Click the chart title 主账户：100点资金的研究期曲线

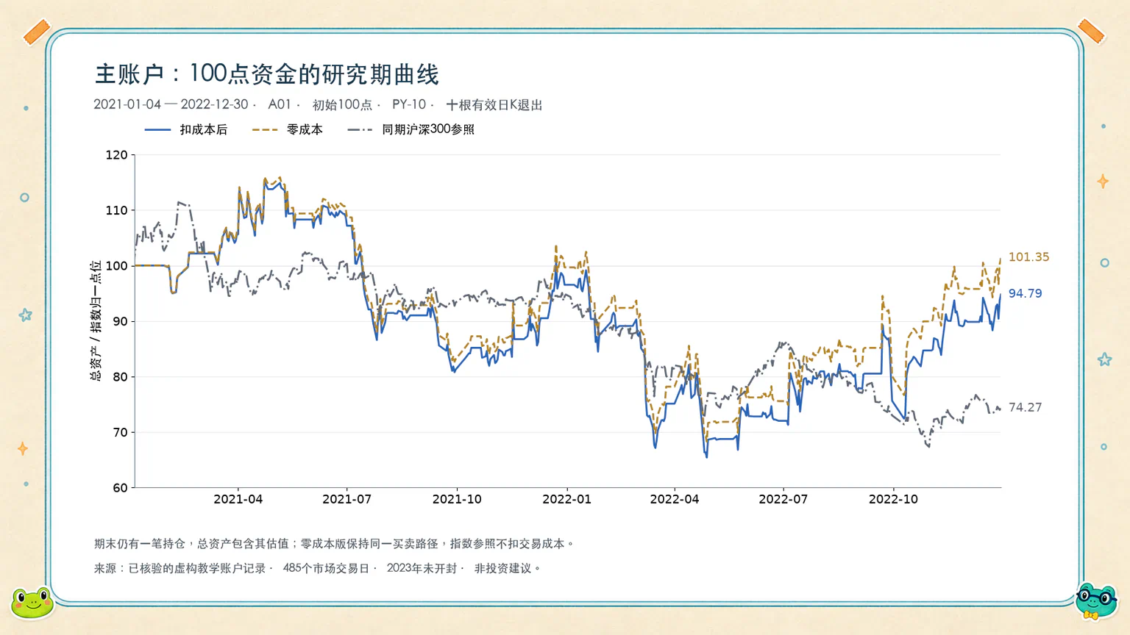(267, 73)
